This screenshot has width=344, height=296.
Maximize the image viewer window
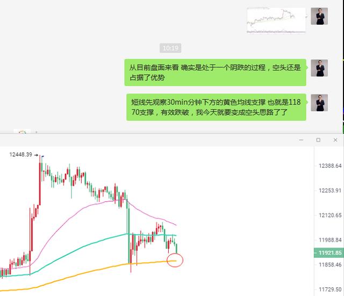(318, 140)
